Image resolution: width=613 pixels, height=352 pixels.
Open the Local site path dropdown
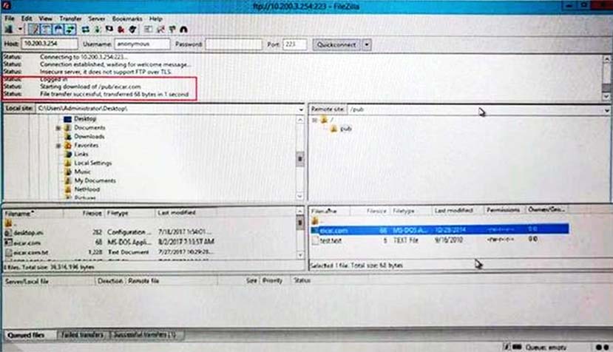(x=301, y=109)
